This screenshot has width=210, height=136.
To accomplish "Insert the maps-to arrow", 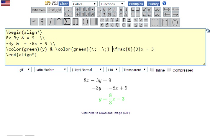I will (167, 9).
